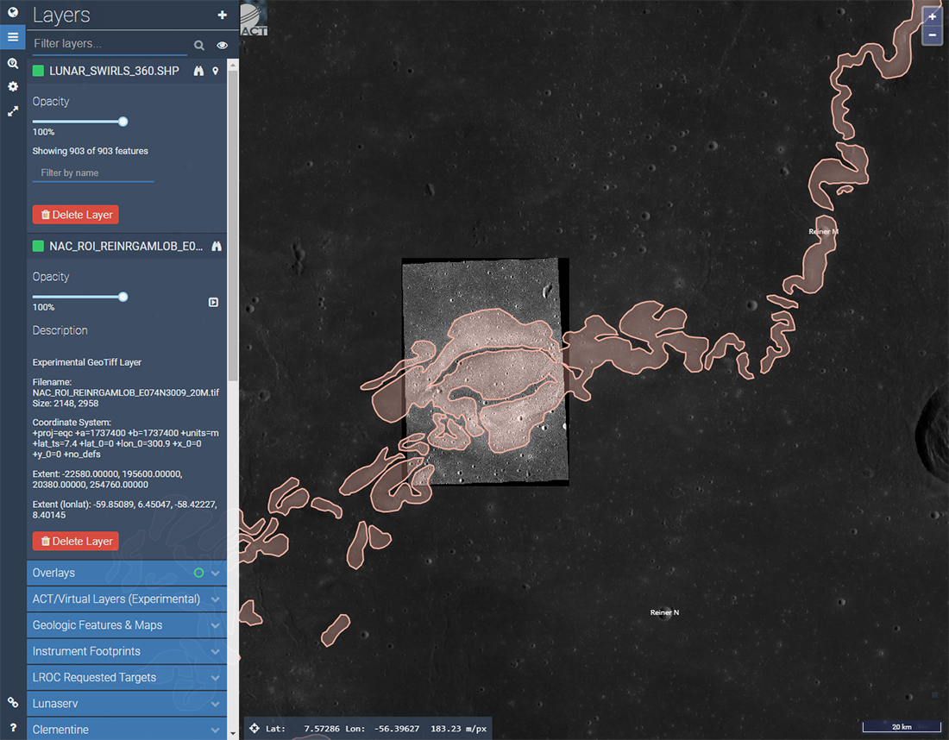Click the layers panel scrollbar thumb
The height and width of the screenshot is (740, 949).
click(233, 225)
